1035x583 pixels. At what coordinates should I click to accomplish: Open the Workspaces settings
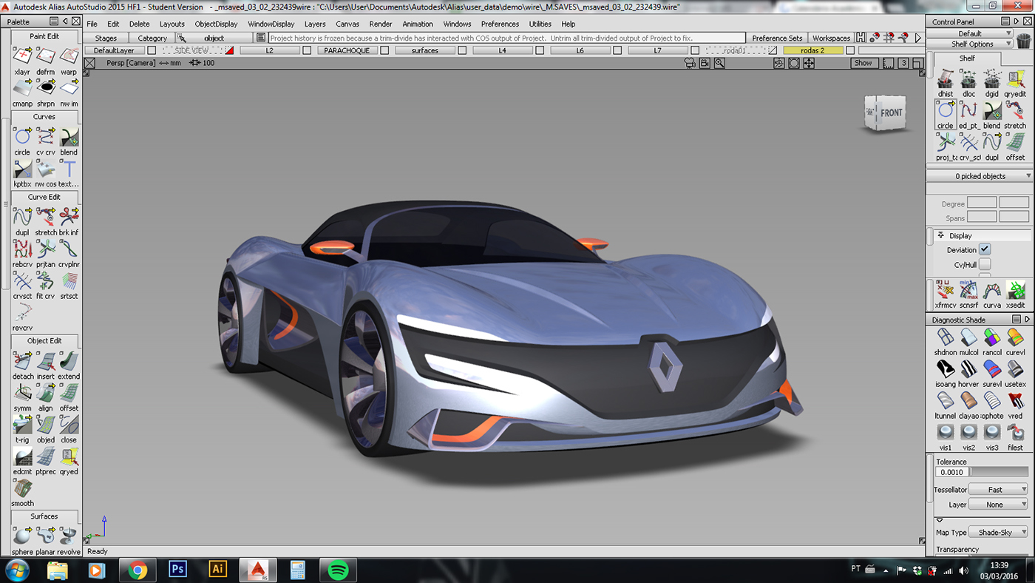pos(831,38)
